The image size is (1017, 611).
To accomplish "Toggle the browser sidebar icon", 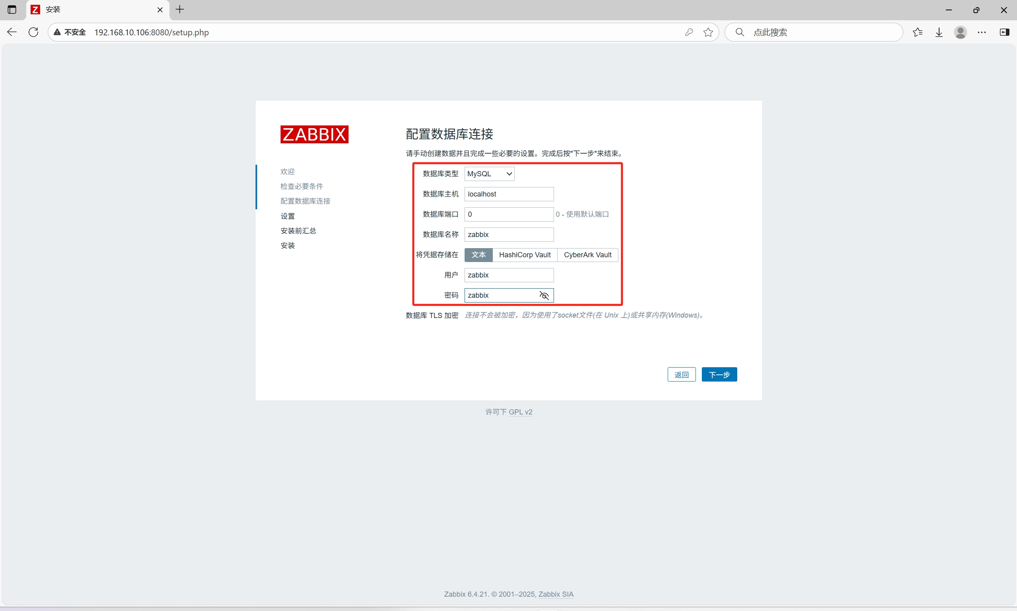I will click(x=1005, y=32).
